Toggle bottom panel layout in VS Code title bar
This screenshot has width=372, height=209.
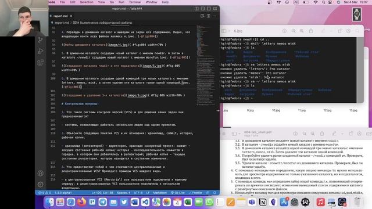coord(203,9)
